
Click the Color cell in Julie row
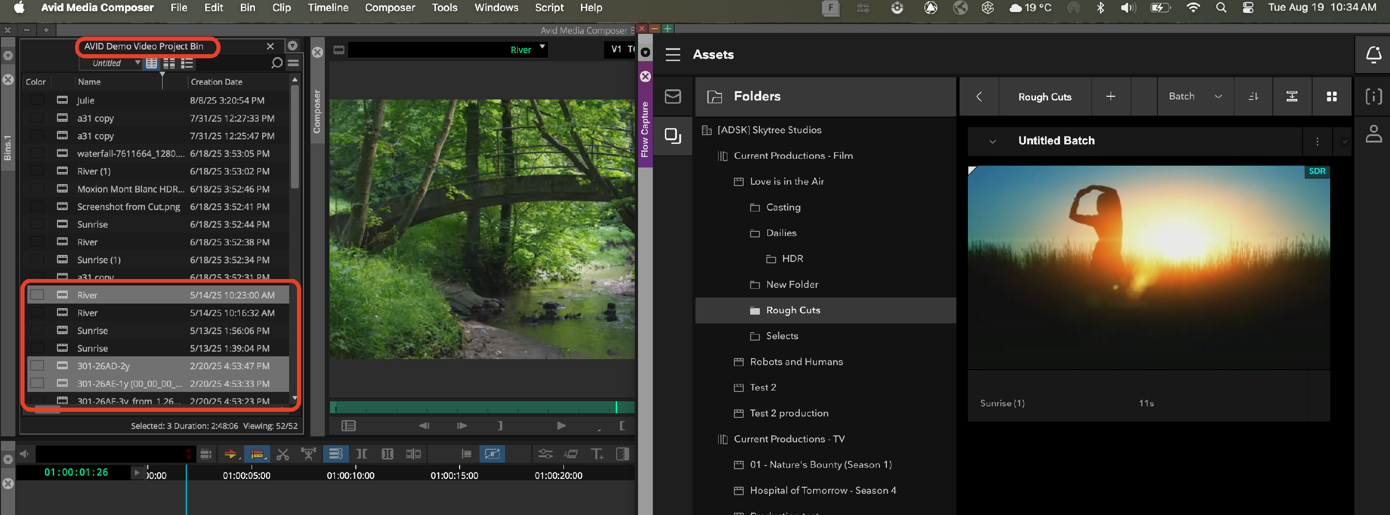37,100
